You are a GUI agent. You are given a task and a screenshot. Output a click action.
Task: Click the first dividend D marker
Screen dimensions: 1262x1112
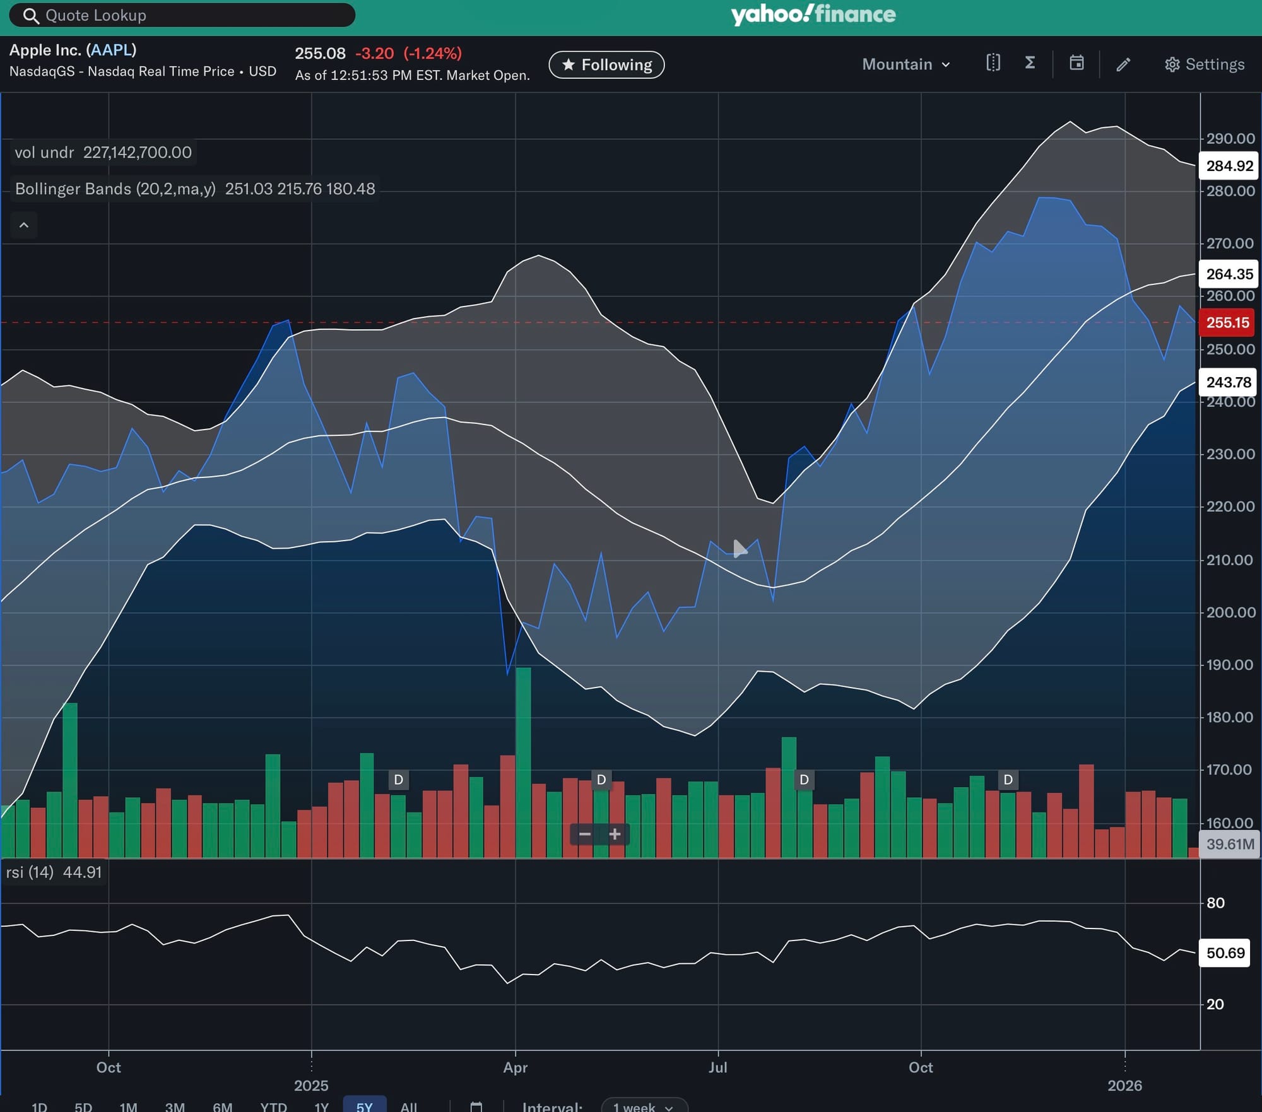pos(398,780)
